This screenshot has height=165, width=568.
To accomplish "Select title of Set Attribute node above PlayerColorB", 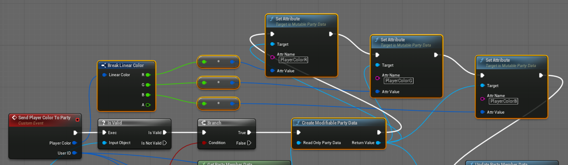I will coord(498,60).
